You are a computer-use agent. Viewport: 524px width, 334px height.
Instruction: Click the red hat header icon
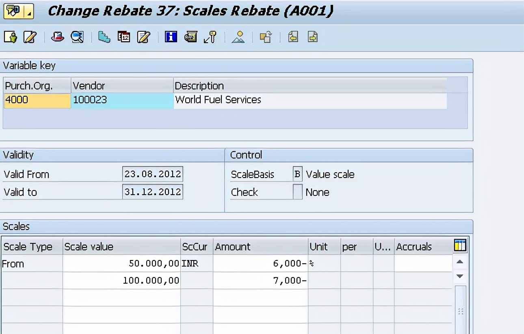click(x=58, y=37)
